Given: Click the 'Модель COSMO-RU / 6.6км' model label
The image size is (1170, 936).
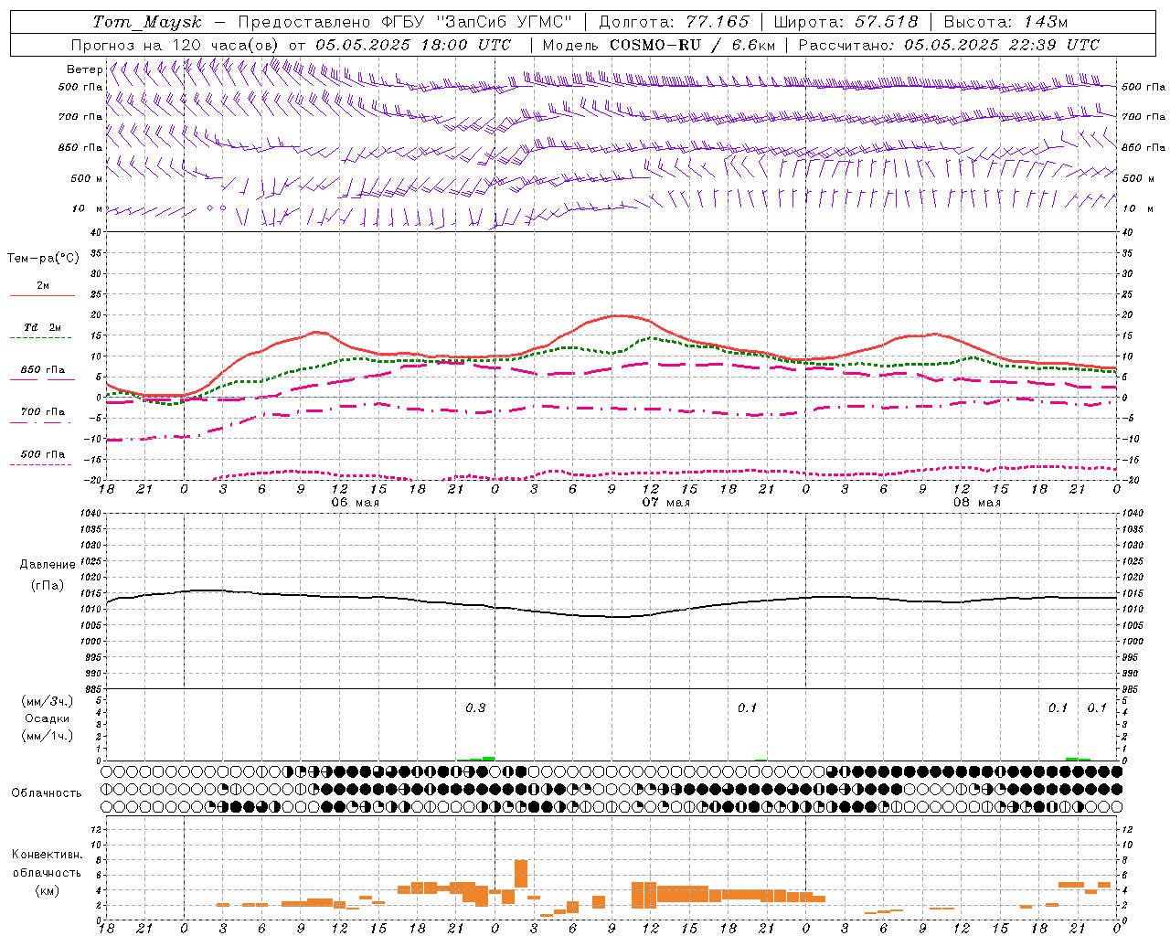Looking at the screenshot, I should [659, 45].
